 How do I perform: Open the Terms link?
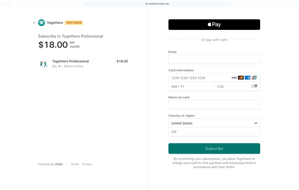click(75, 164)
